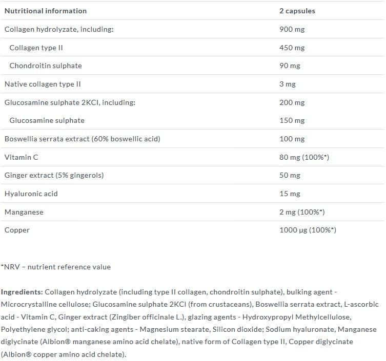Click the Manganese row label
Image resolution: width=386 pixels, height=361 pixels.
(24, 212)
